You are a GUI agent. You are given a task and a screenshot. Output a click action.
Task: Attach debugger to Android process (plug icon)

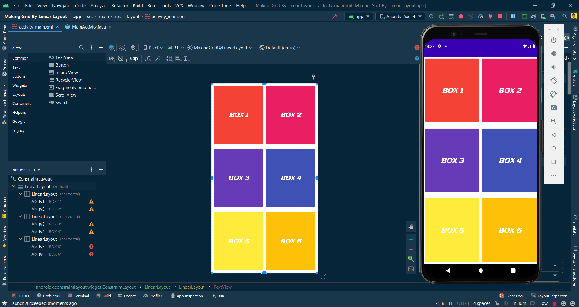[490, 16]
